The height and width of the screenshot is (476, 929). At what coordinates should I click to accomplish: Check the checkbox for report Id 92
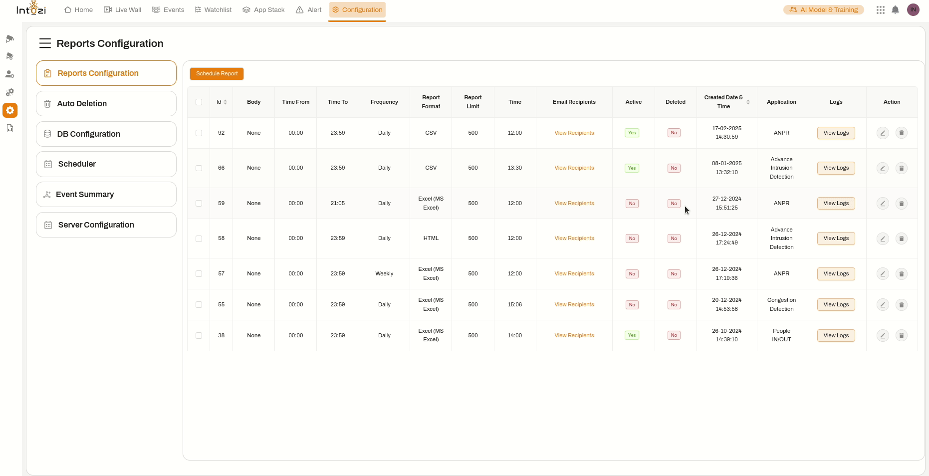point(199,133)
